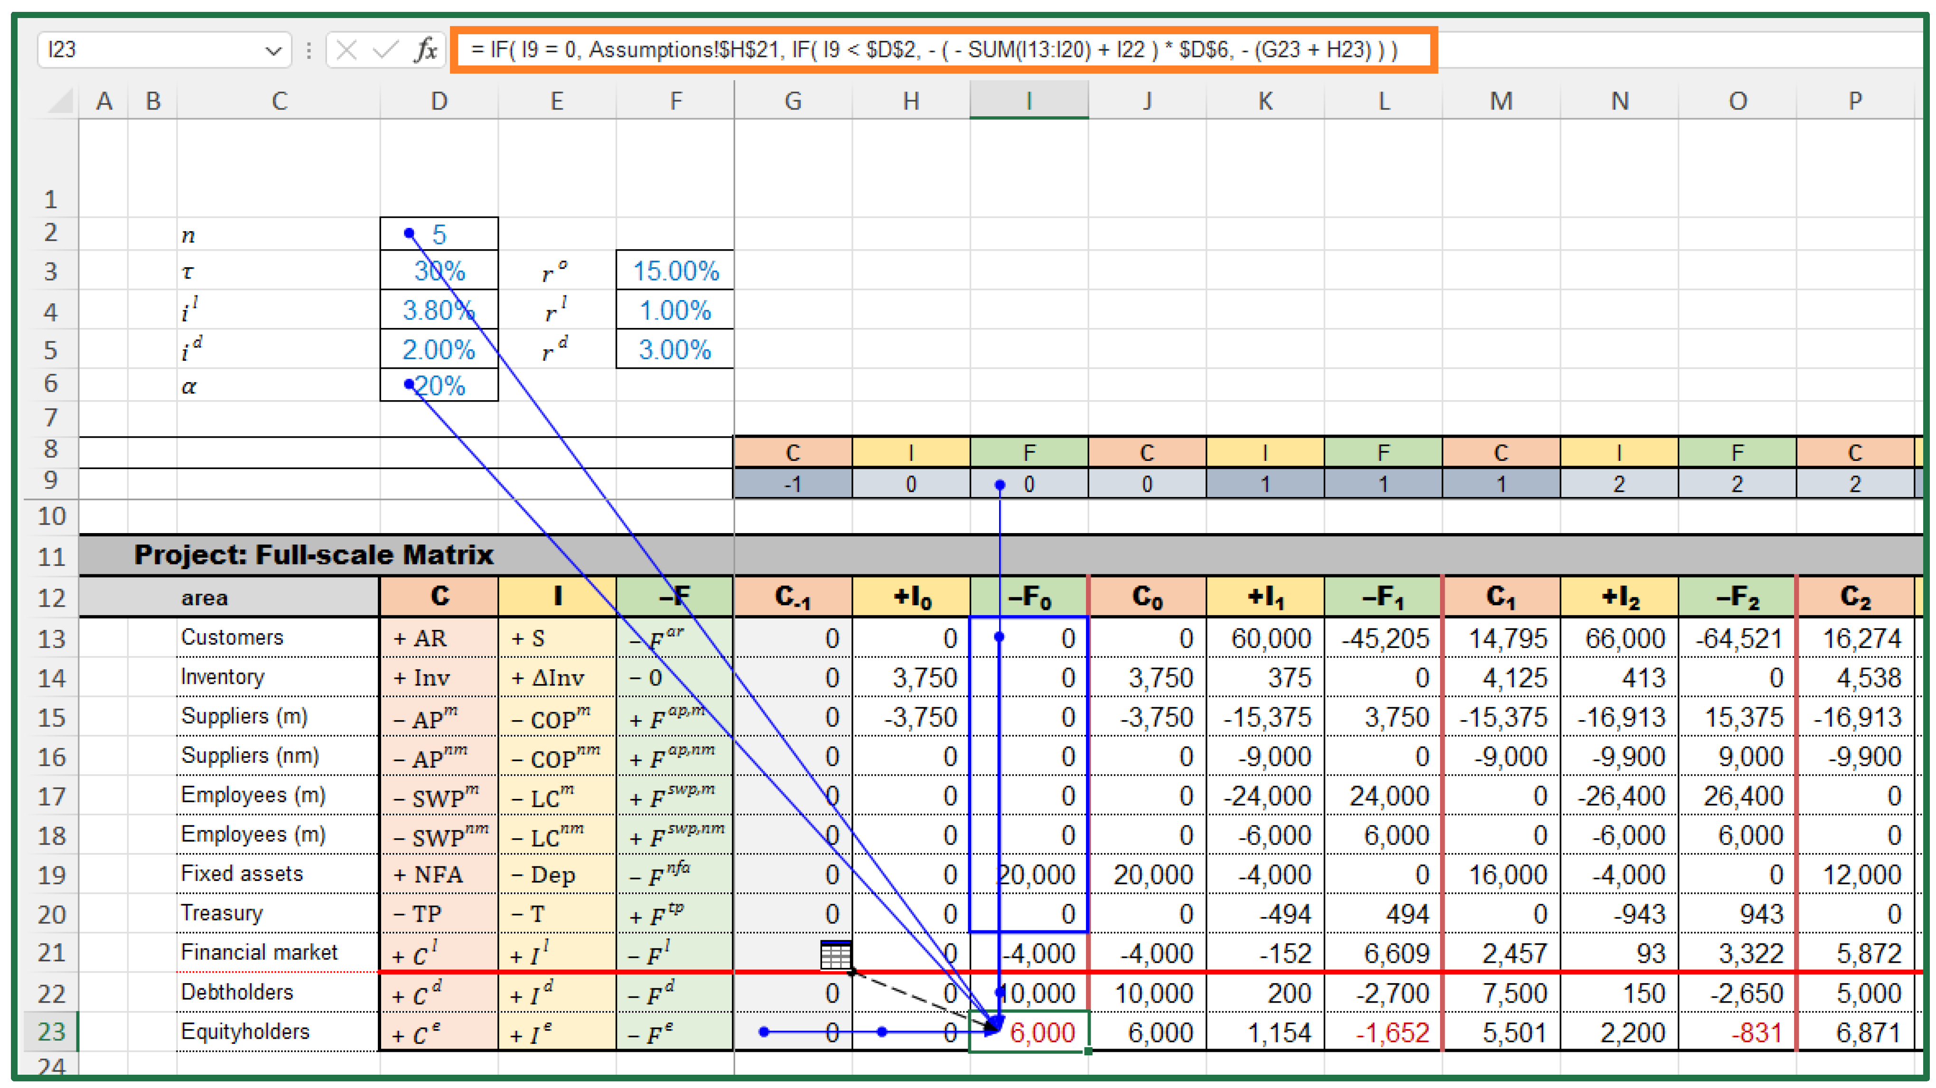Screen dimensions: 1936x1088
Task: Click the 'Debtholders' row label
Action: (x=237, y=993)
